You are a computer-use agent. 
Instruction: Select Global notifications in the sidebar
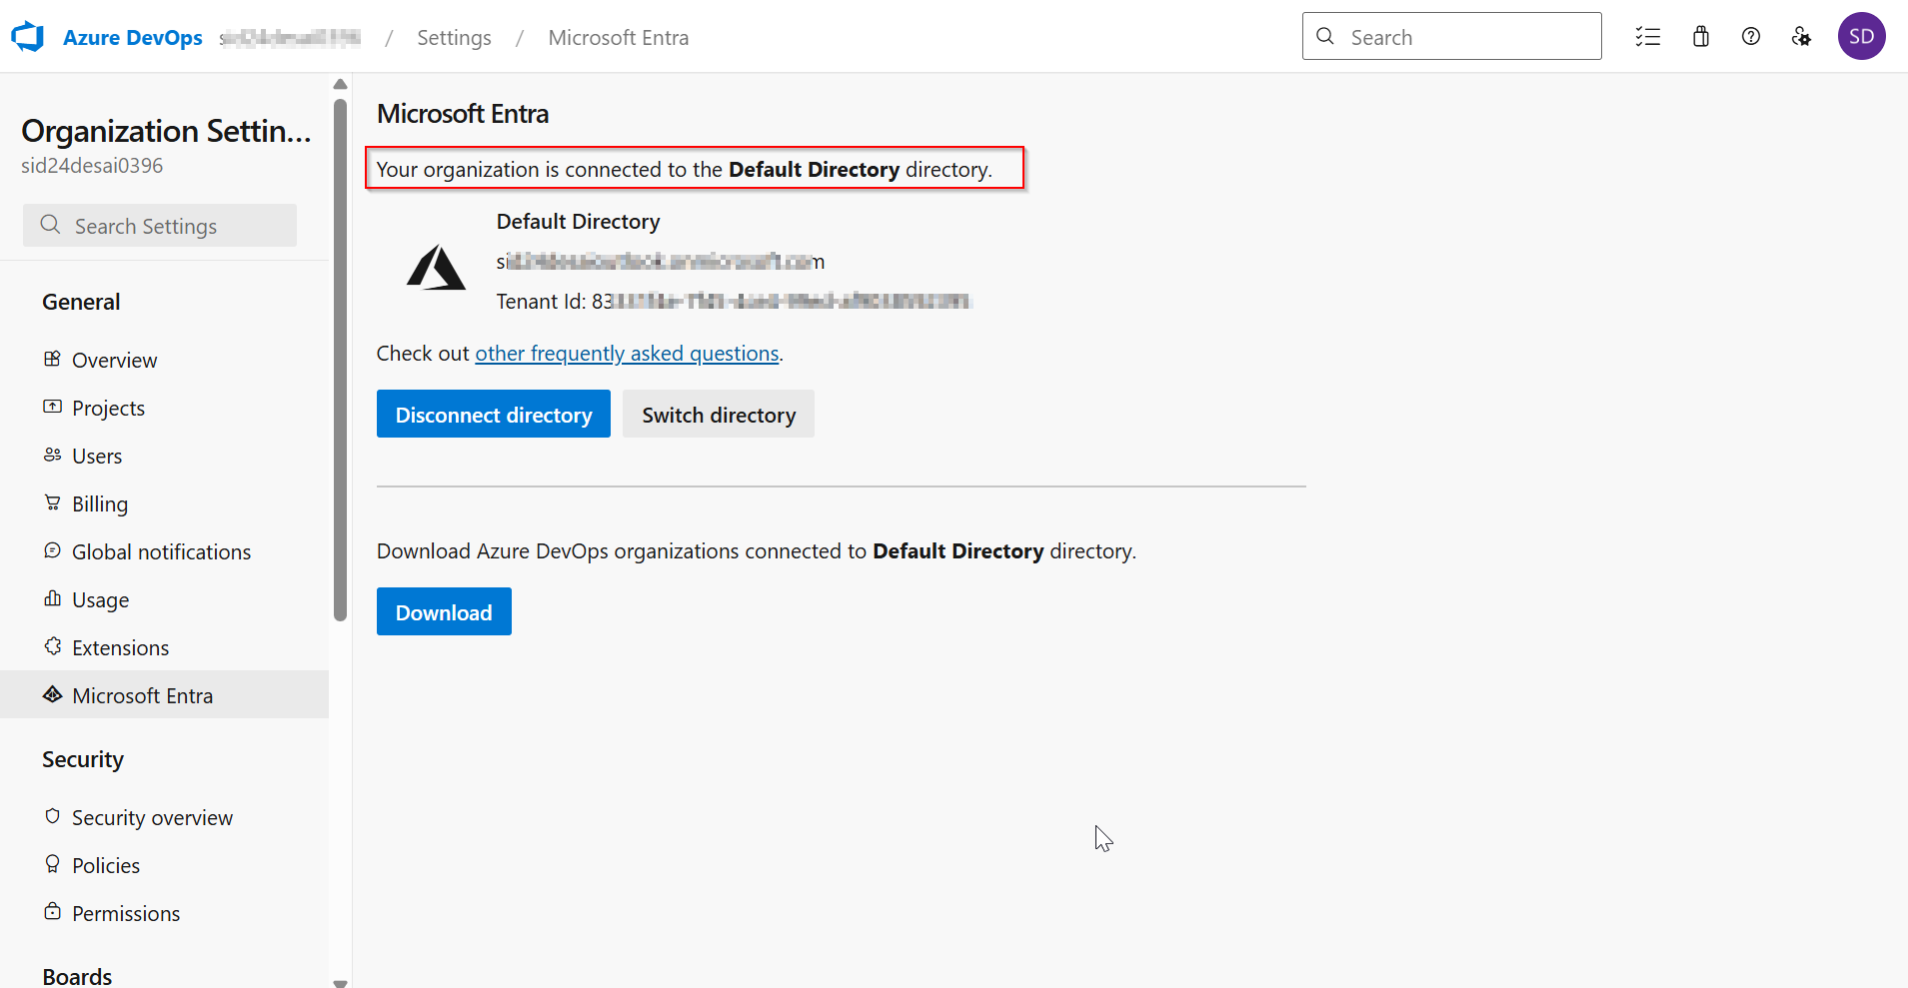tap(164, 551)
